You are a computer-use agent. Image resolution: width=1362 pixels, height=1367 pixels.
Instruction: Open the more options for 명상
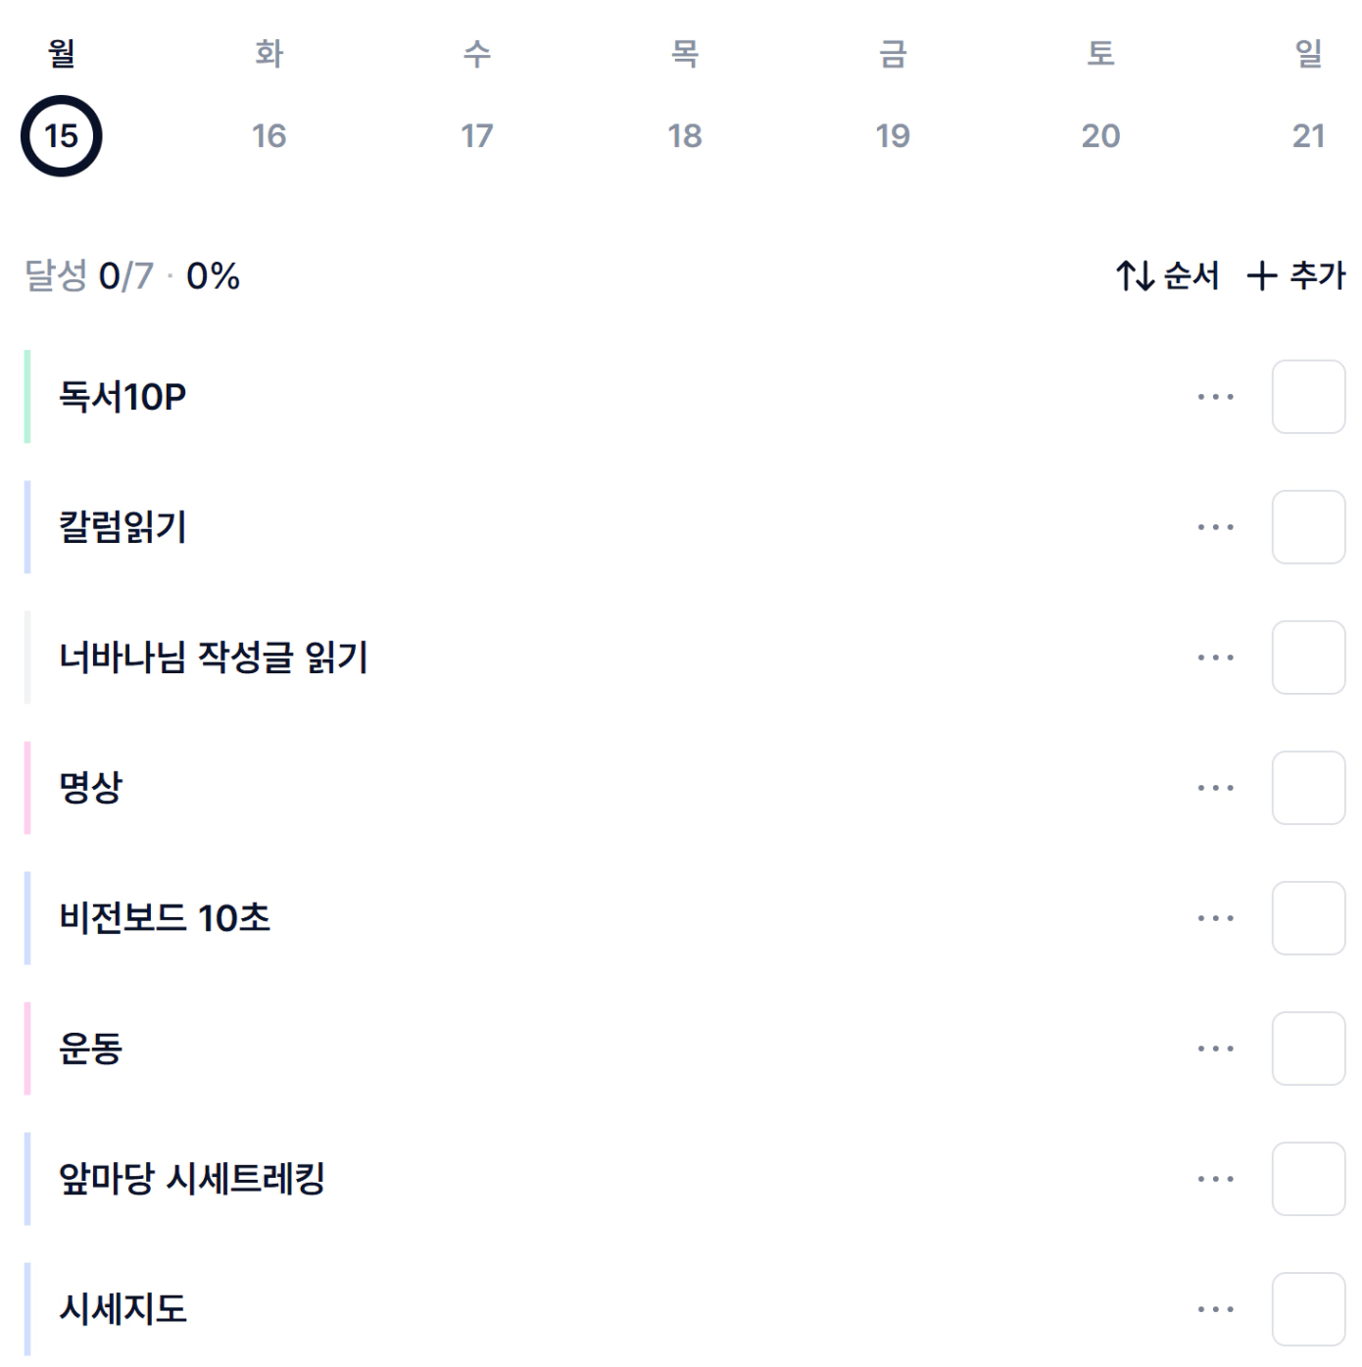pos(1215,788)
